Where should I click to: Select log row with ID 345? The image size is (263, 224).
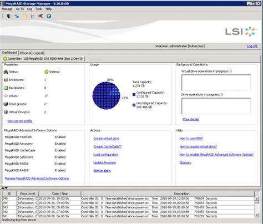coord(128,198)
